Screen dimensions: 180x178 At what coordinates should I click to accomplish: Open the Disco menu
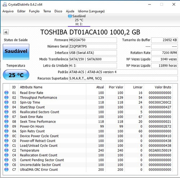pos(58,11)
